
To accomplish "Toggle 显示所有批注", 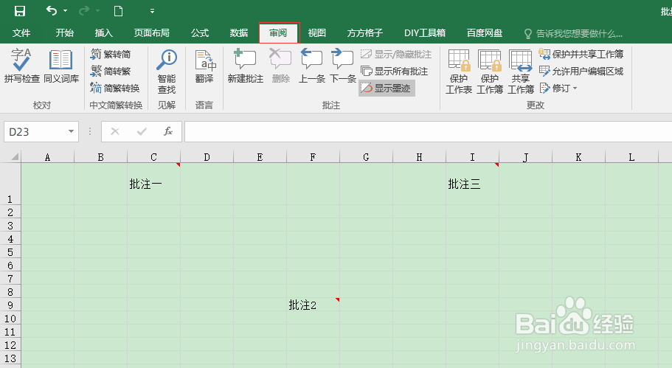I will (395, 71).
